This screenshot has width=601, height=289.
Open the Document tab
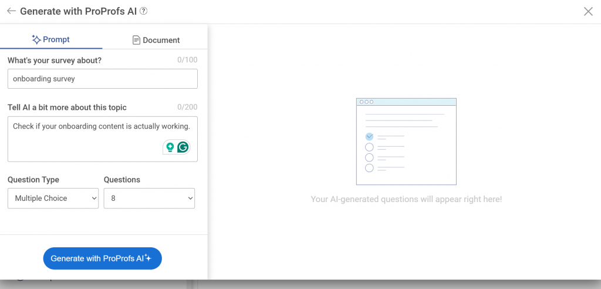pyautogui.click(x=156, y=41)
